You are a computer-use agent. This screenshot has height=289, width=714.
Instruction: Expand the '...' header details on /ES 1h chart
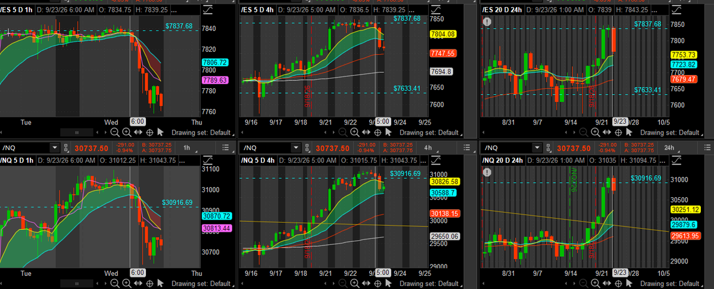click(175, 10)
